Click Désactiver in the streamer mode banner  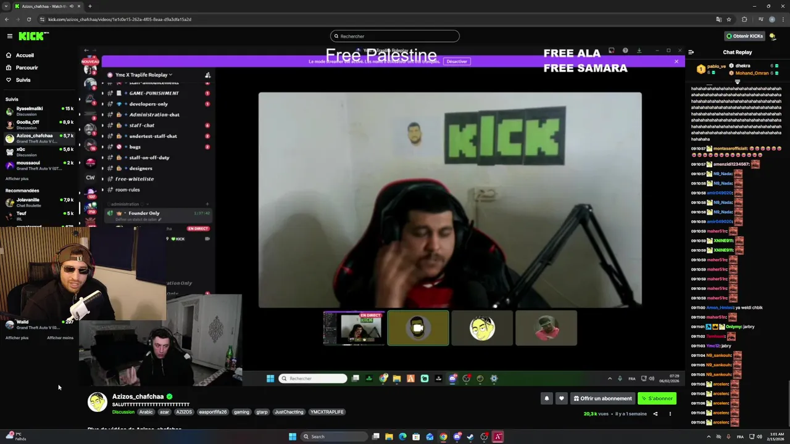click(x=457, y=62)
